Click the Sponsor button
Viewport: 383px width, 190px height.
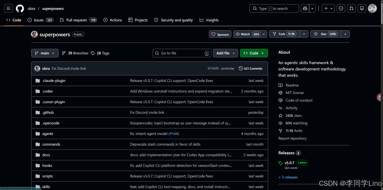[220, 34]
